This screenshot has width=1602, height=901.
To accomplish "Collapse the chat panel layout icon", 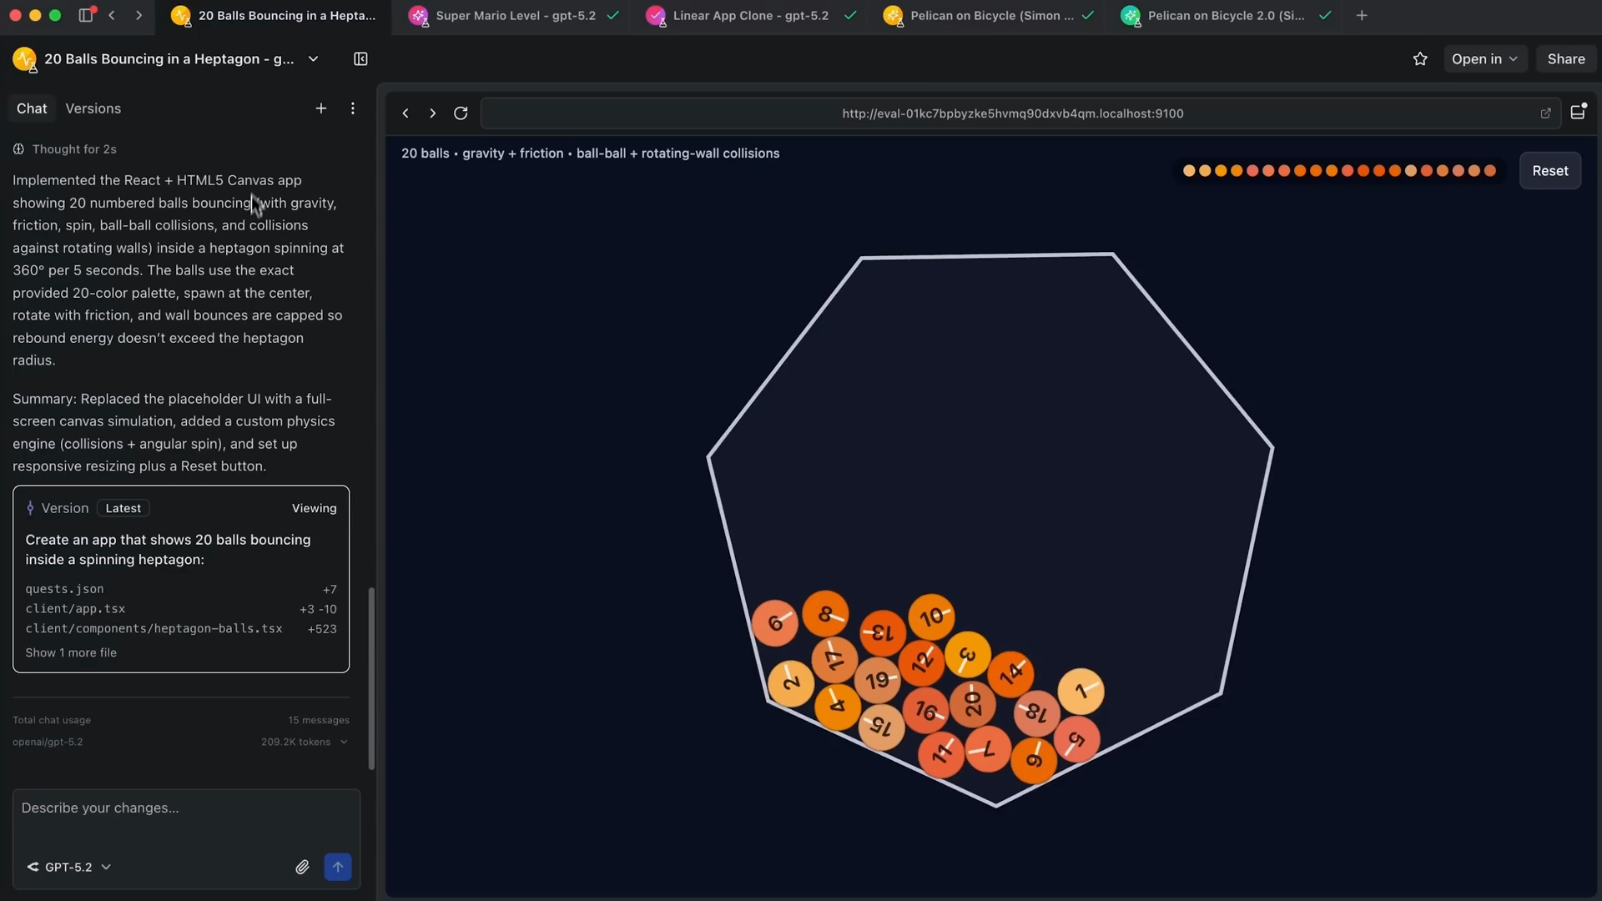I will click(x=360, y=58).
